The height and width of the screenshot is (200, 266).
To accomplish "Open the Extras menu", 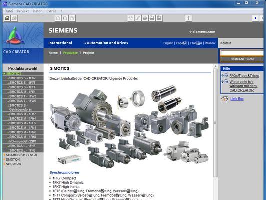I will click(51, 11).
